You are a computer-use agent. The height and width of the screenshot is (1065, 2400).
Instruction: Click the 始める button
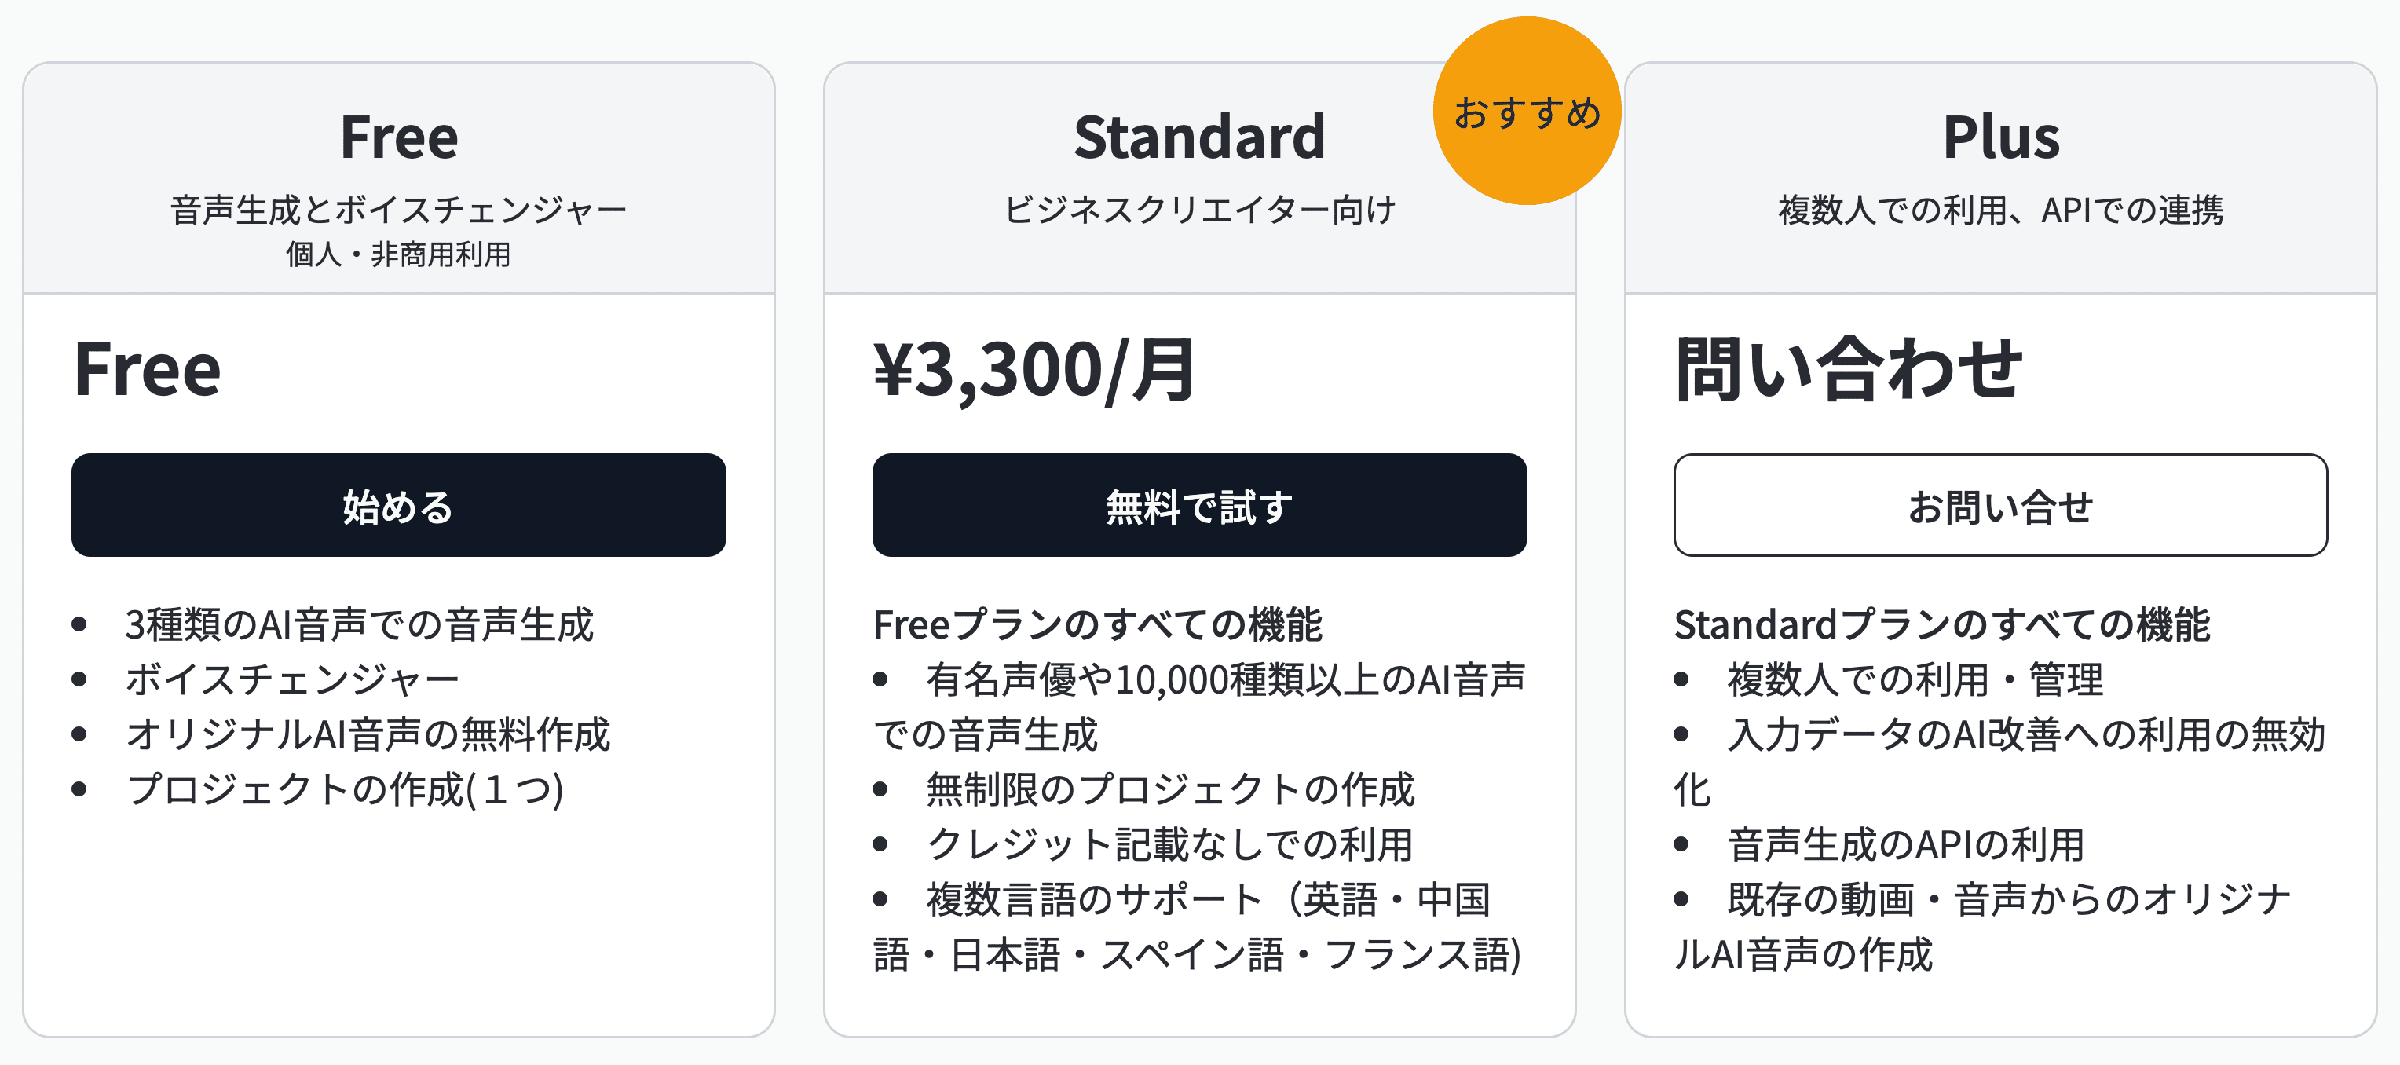[398, 506]
